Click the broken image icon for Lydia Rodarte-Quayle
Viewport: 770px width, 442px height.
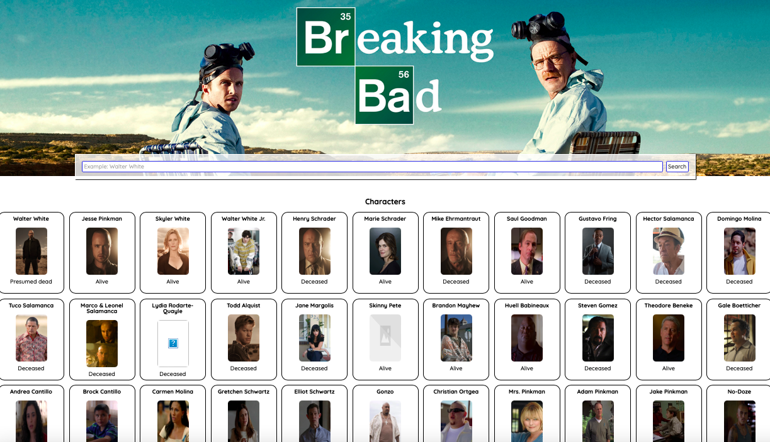(x=173, y=343)
